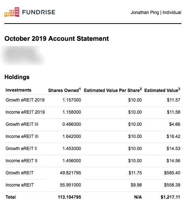Select the Income eREIT 2019 row label
The width and height of the screenshot is (188, 206).
pos(25,112)
